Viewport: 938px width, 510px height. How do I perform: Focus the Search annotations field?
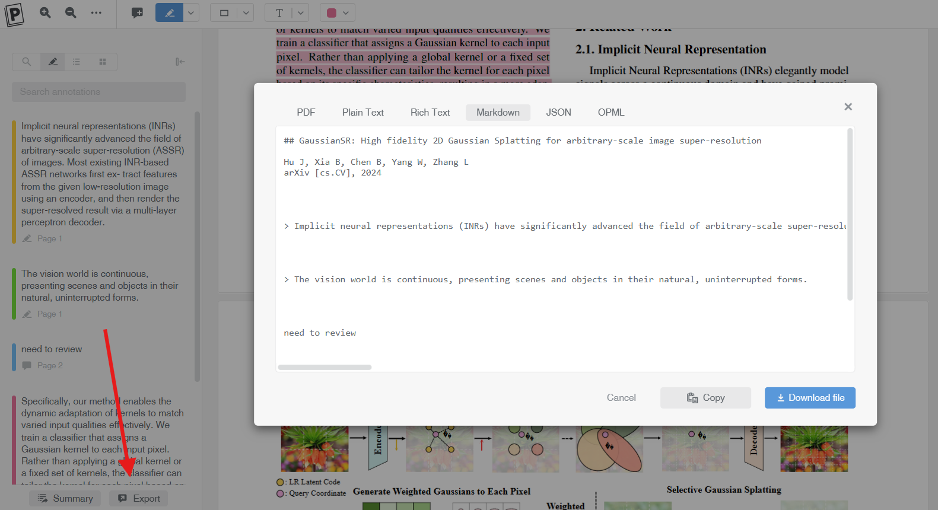[98, 92]
